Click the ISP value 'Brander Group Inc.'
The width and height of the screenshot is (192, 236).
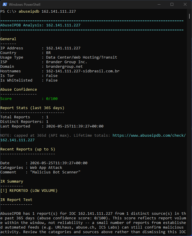tap(66, 62)
